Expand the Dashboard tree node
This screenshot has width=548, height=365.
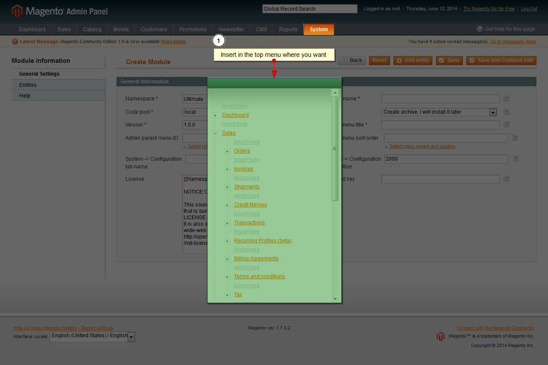[215, 115]
